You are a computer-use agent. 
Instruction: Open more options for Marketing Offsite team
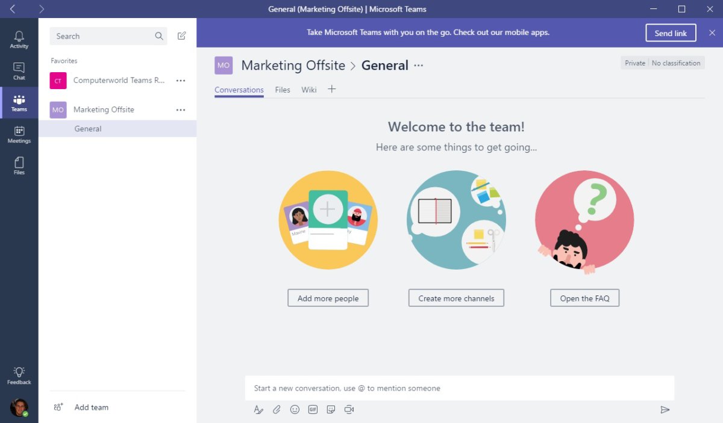point(181,110)
